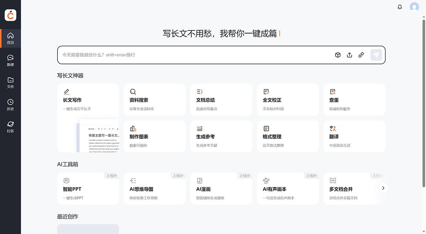Select the 首页 home icon in sidebar

click(10, 38)
